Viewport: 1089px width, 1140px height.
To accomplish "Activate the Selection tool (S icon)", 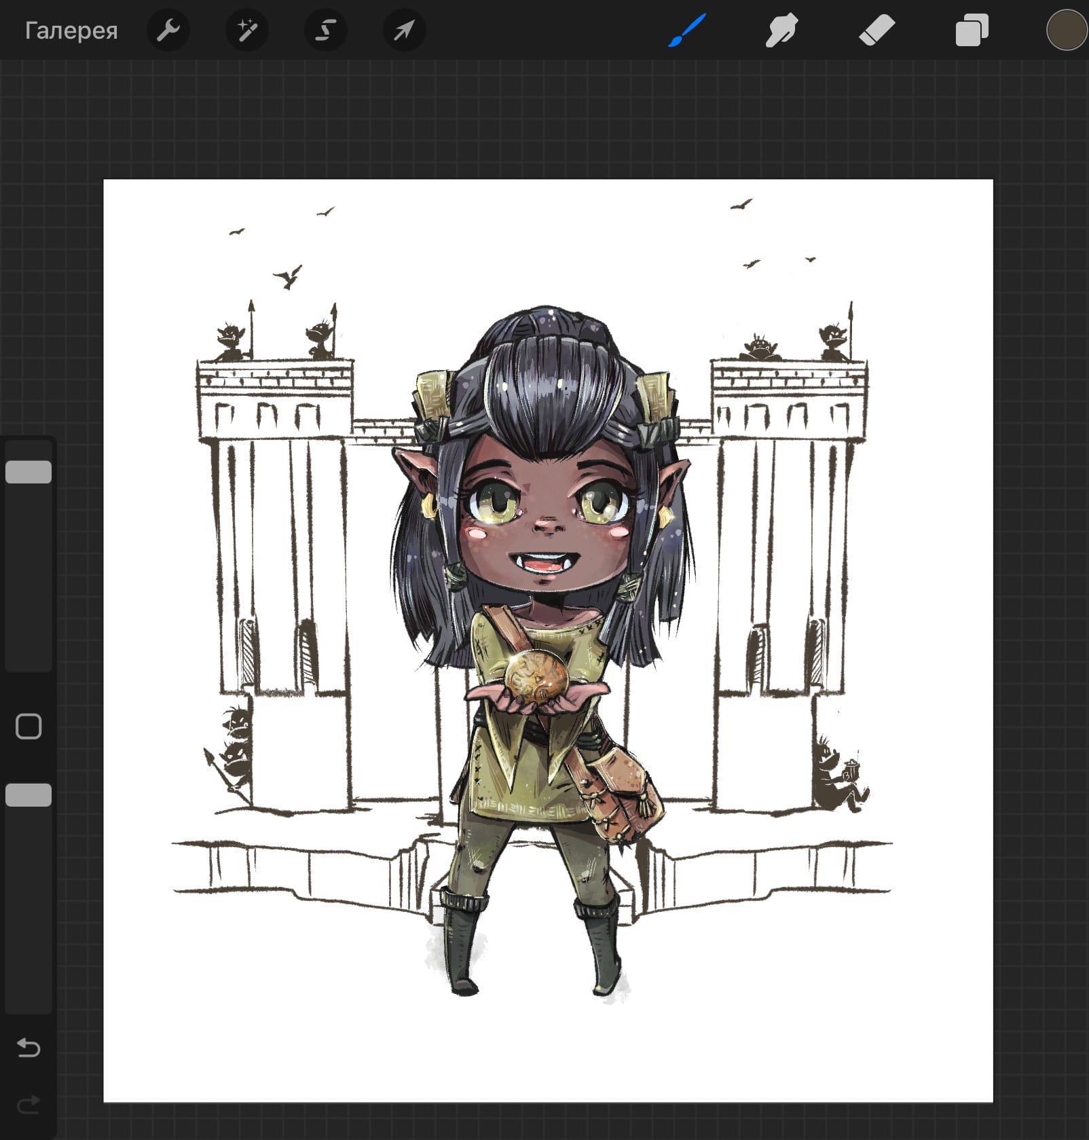I will (326, 31).
